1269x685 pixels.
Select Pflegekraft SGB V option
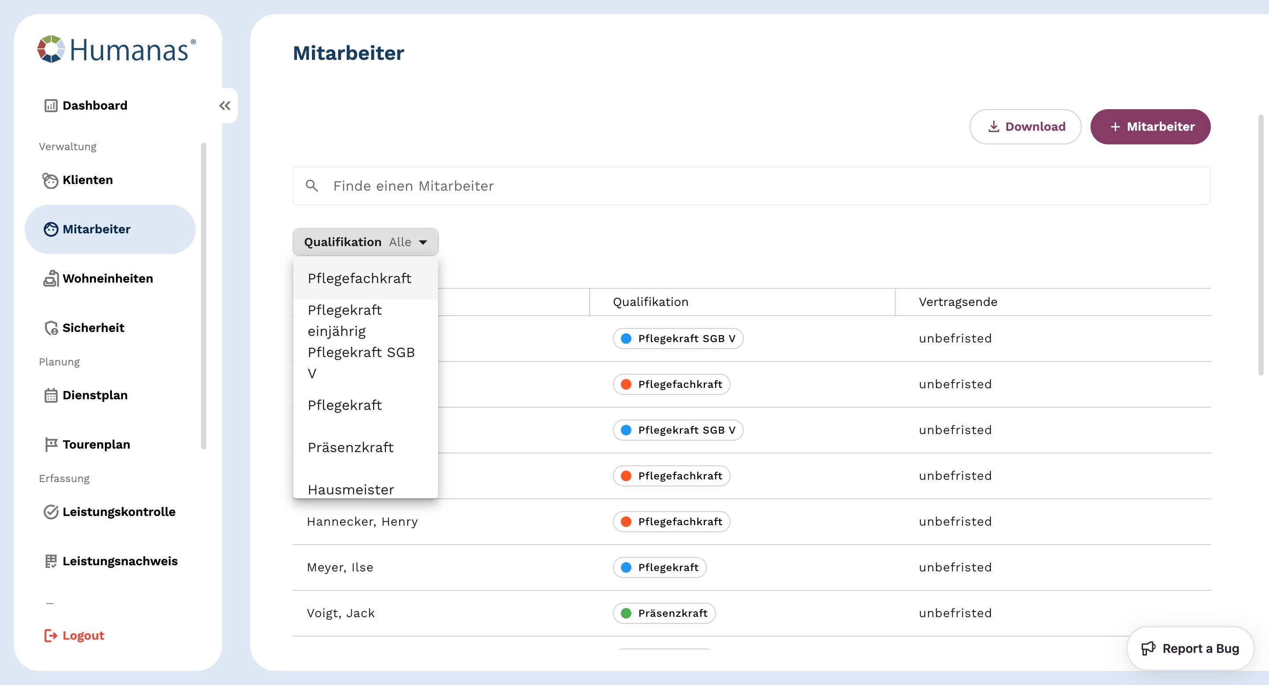[360, 362]
